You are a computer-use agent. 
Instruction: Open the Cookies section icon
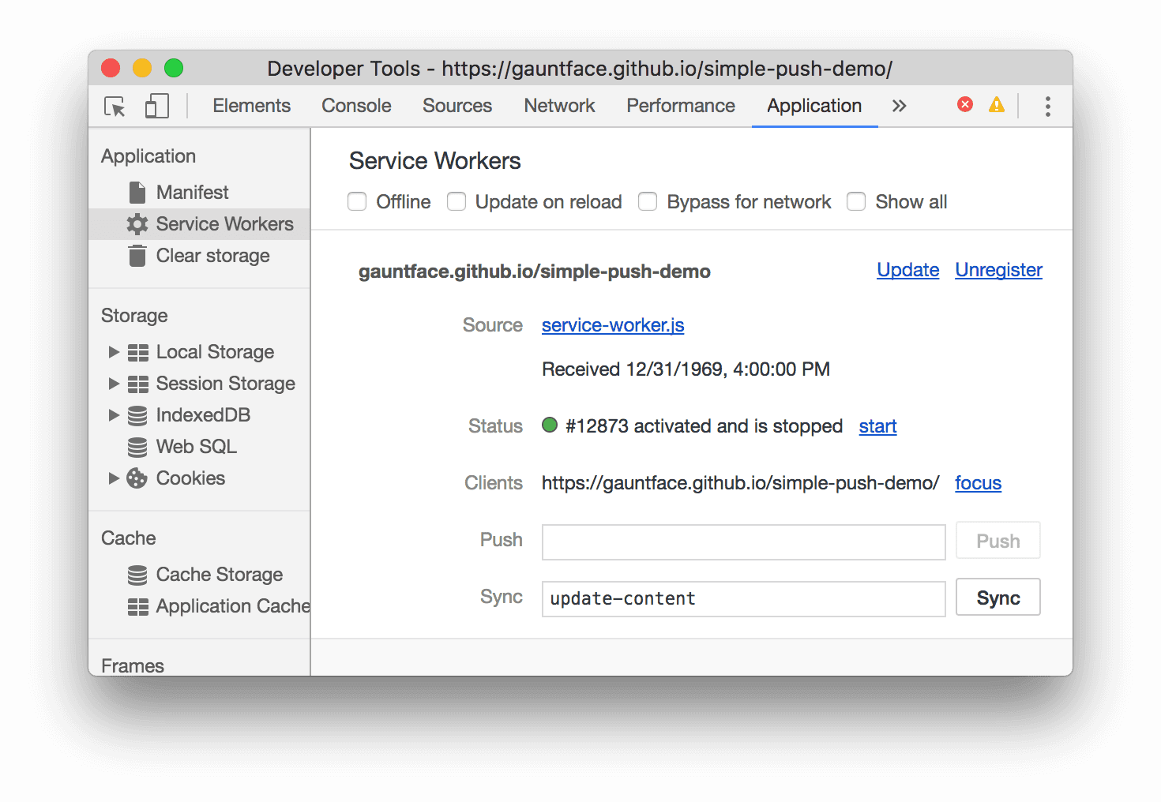click(x=136, y=478)
